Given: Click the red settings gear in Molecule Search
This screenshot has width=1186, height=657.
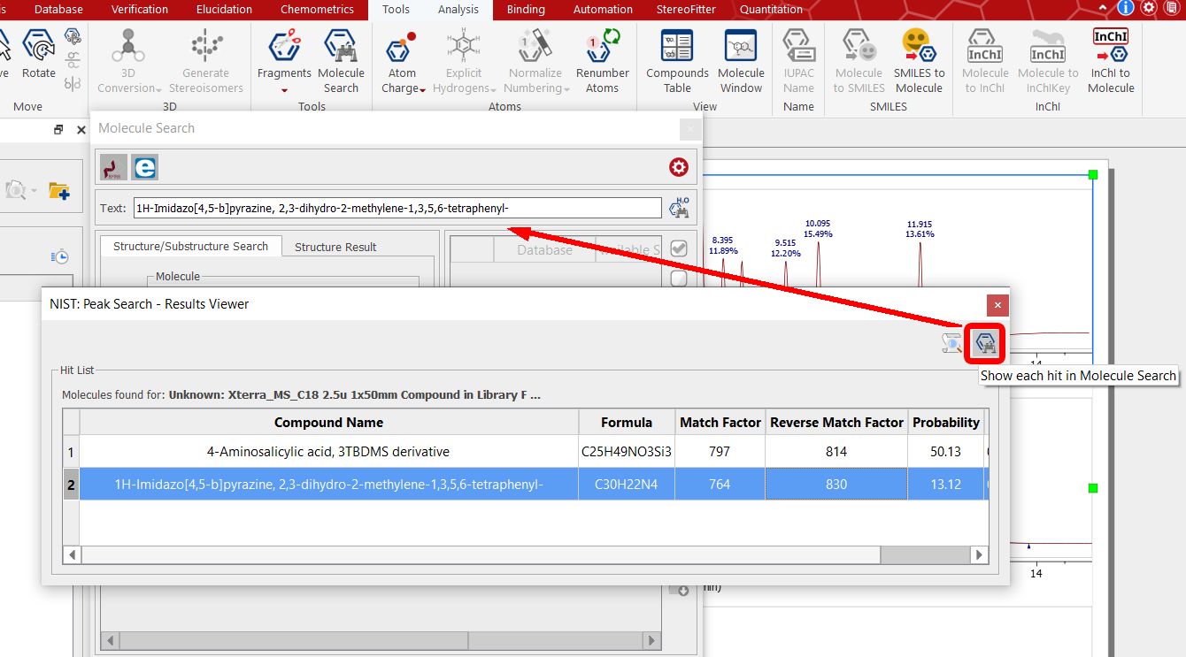Looking at the screenshot, I should pos(679,167).
